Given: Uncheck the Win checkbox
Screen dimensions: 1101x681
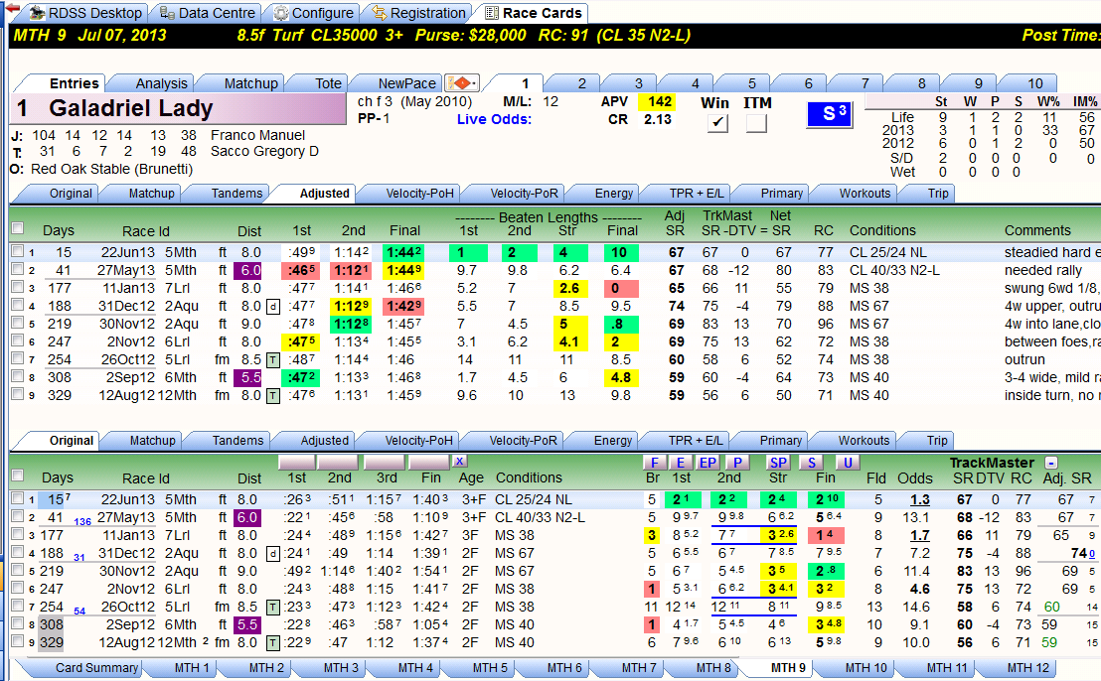Looking at the screenshot, I should tap(716, 123).
